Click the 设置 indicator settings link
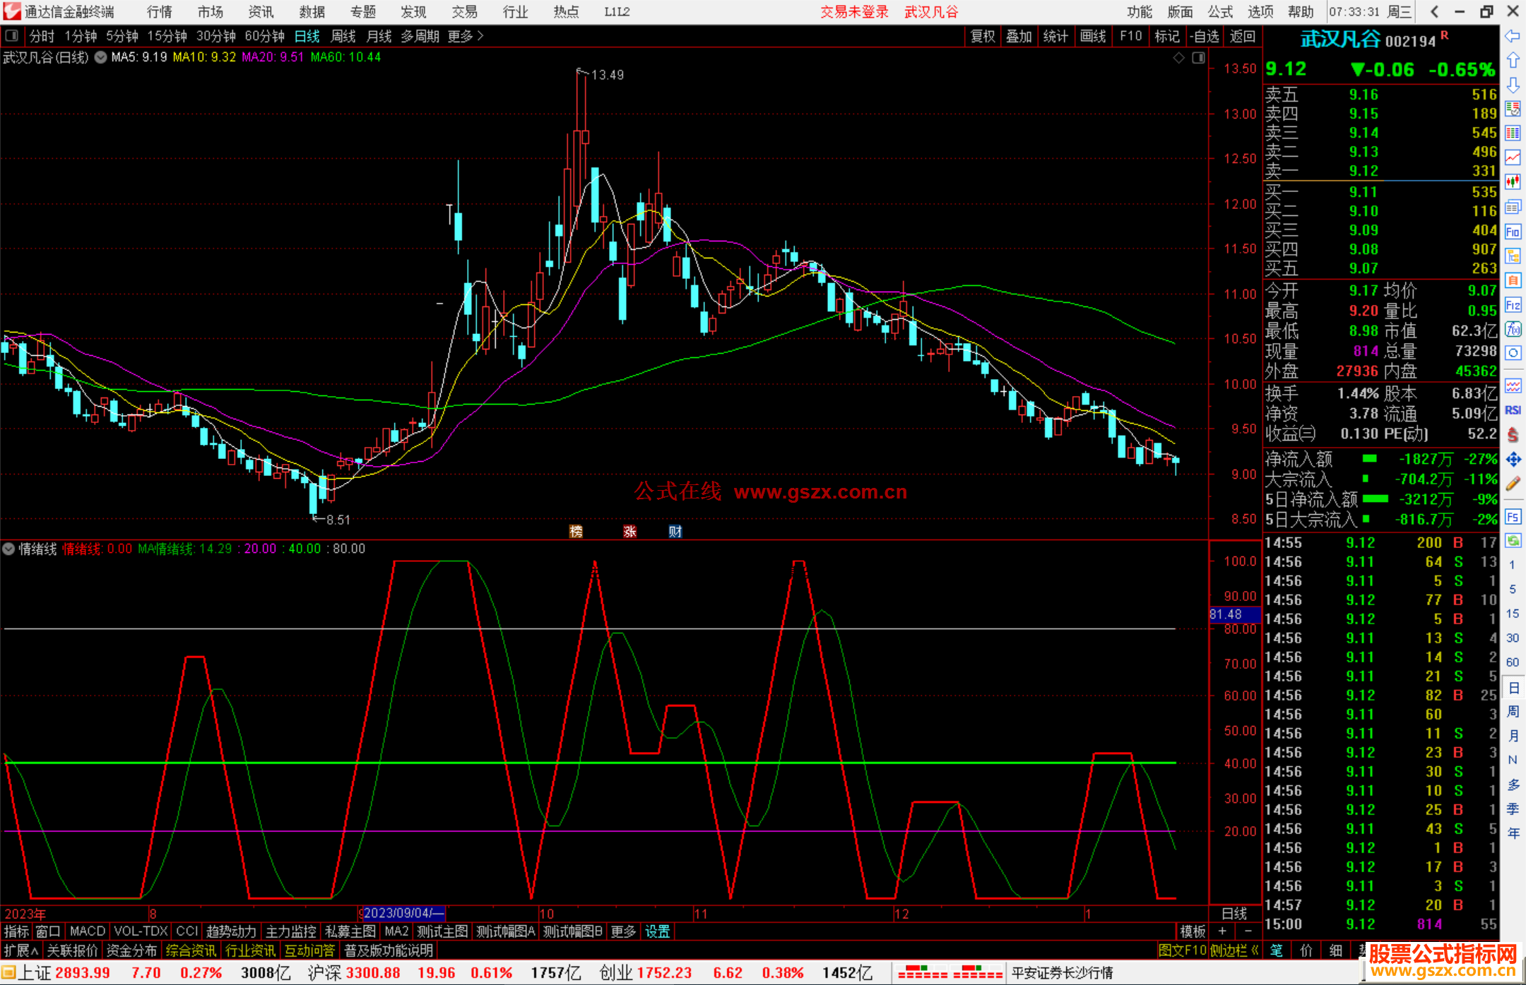The width and height of the screenshot is (1526, 985). click(x=657, y=931)
